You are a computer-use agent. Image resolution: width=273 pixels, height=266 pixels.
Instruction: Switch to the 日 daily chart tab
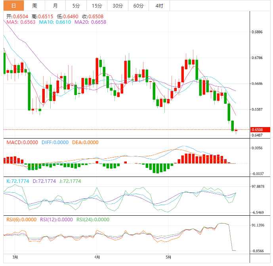tap(13, 6)
